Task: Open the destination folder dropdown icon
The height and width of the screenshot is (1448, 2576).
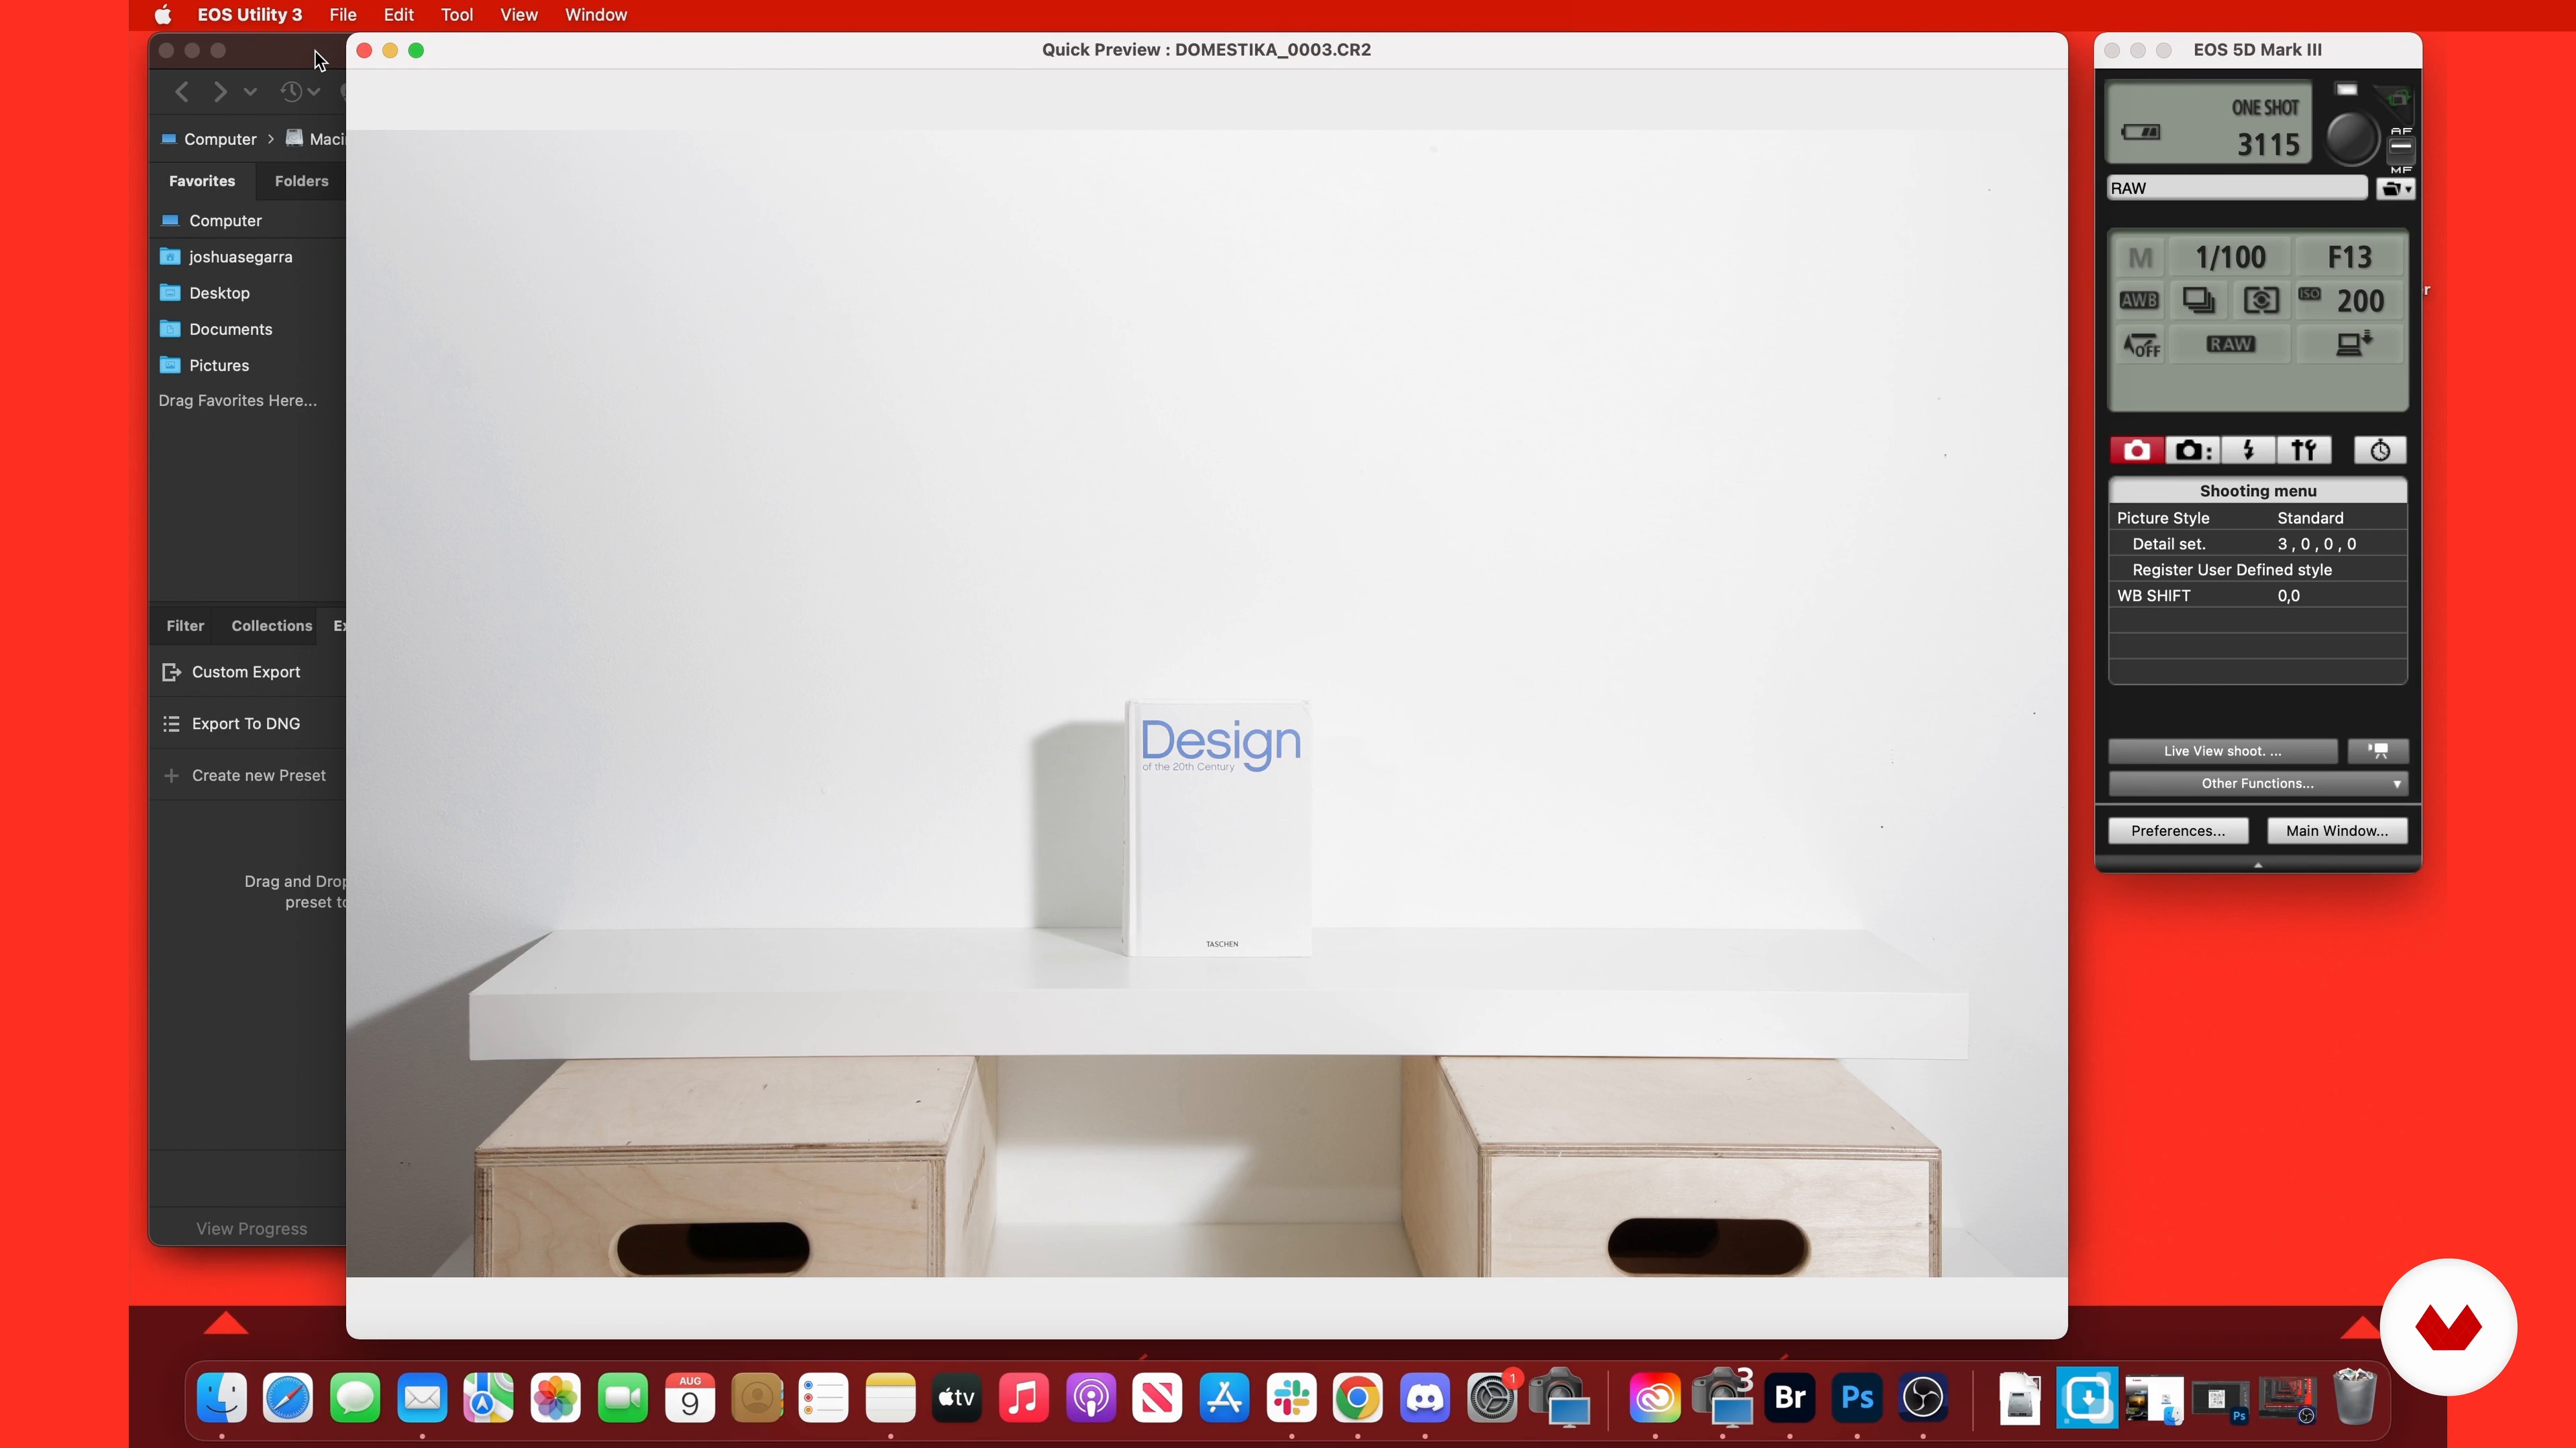Action: (2396, 189)
